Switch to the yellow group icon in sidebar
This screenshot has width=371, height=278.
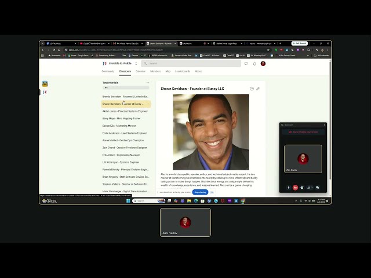tap(45, 83)
